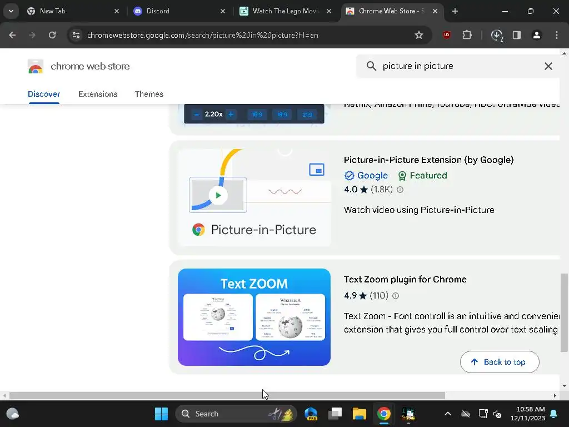The height and width of the screenshot is (427, 569).
Task: Click the Chrome taskbar icon
Action: click(383, 414)
